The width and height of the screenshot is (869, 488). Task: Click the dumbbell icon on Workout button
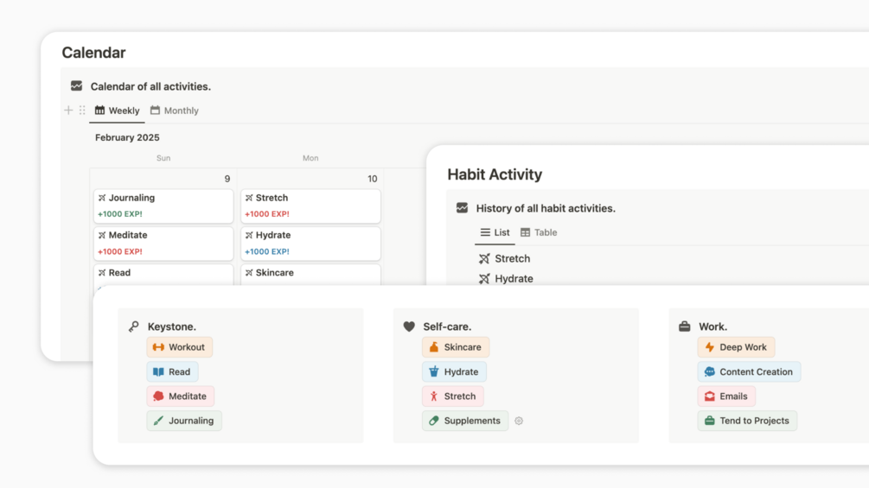[x=158, y=347]
